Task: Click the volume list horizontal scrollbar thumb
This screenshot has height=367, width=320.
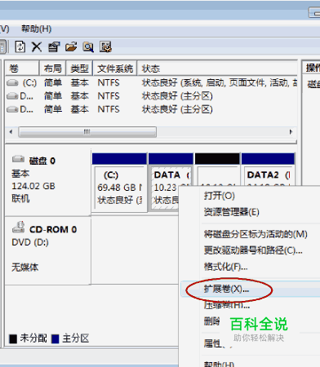Action: 87,132
